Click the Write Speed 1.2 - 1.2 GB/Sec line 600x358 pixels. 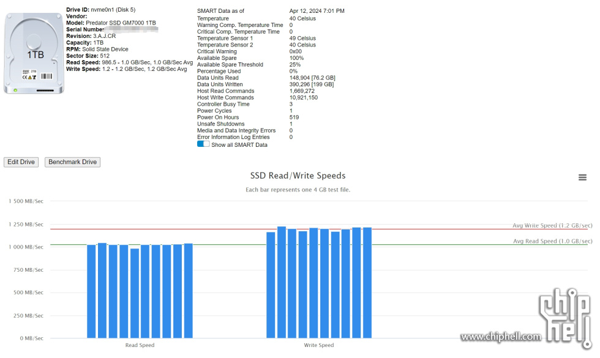126,69
